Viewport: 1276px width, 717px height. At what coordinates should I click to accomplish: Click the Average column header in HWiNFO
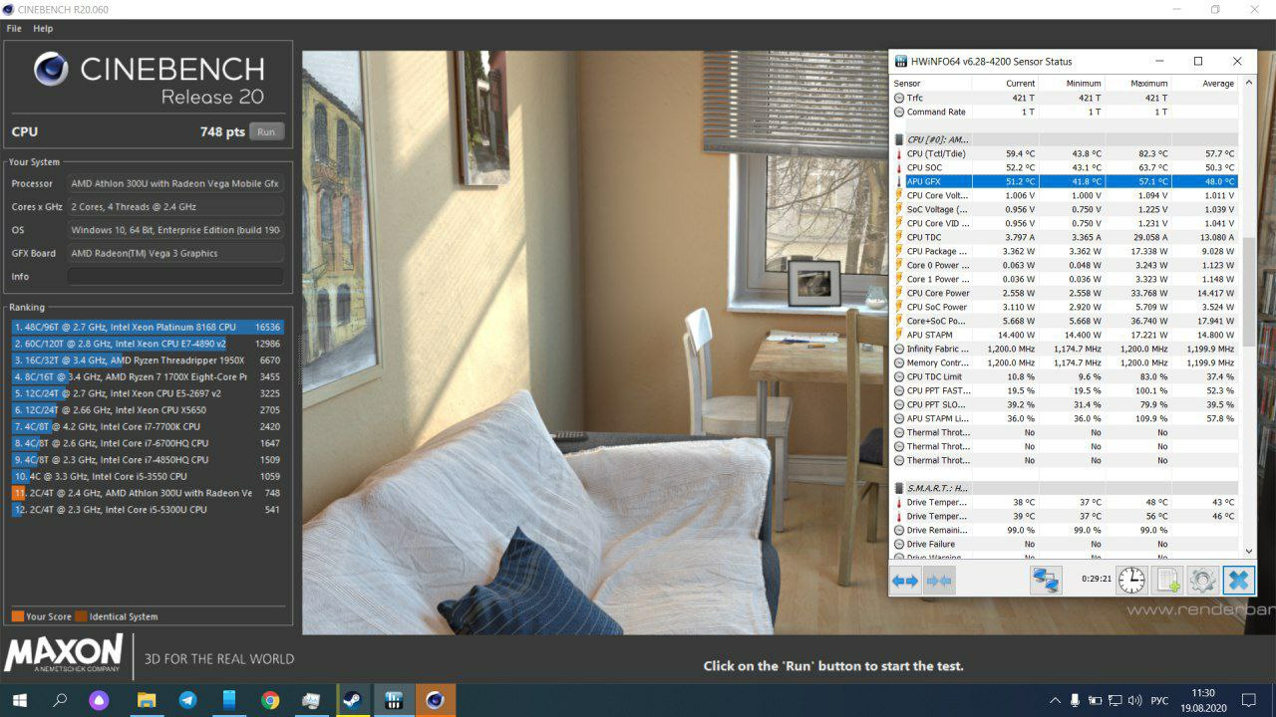pos(1204,84)
